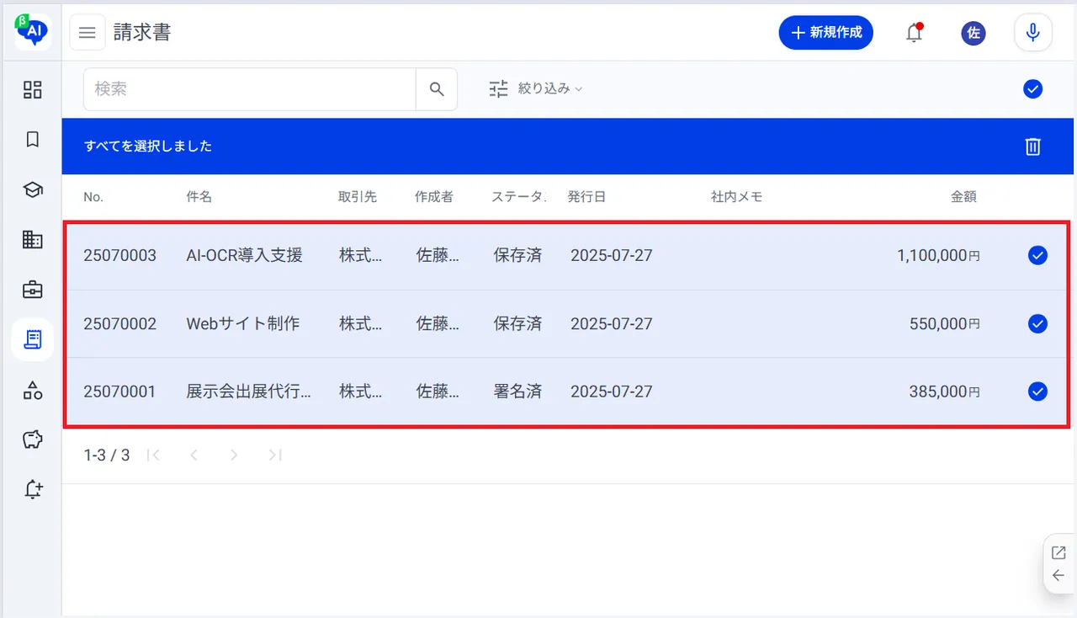
Task: Open the dashboard grid icon in sidebar
Action: coord(33,90)
